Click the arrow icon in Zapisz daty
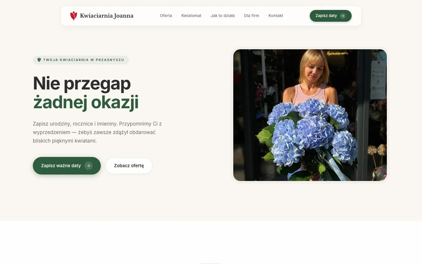The image size is (422, 264). tap(343, 16)
